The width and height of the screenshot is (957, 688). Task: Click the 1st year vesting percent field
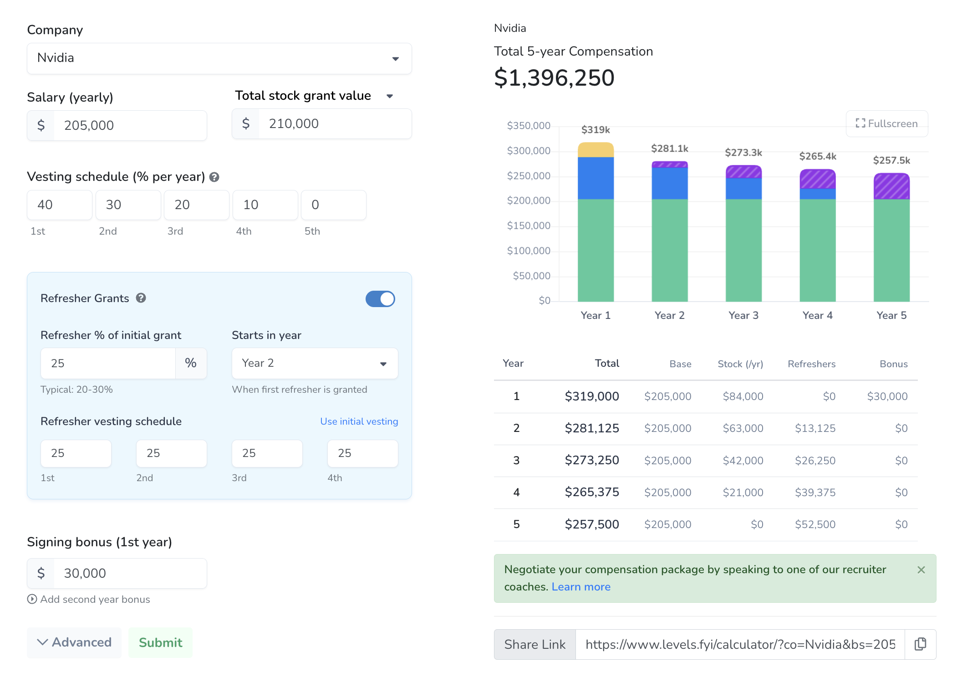pos(60,205)
